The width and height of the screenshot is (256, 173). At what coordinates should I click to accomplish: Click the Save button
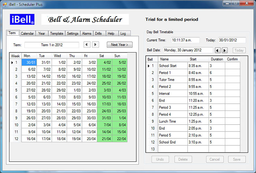pyautogui.click(x=237, y=159)
